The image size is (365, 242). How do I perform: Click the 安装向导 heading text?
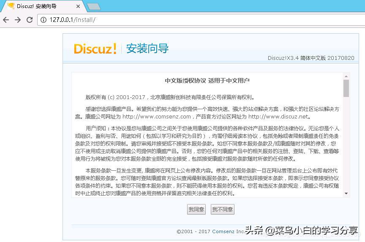point(147,48)
